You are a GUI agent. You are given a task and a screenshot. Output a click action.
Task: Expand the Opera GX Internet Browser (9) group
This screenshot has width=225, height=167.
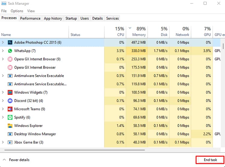click(3, 59)
